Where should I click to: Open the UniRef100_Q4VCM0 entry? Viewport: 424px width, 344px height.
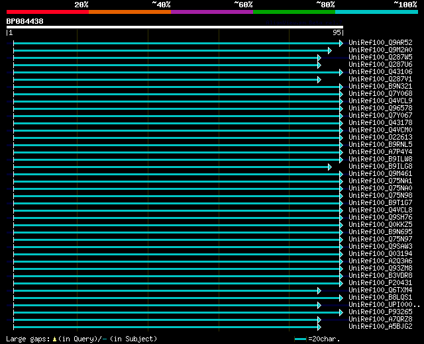point(380,130)
